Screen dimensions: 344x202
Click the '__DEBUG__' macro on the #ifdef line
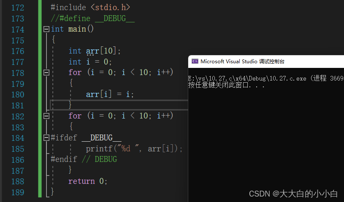[x=101, y=138]
